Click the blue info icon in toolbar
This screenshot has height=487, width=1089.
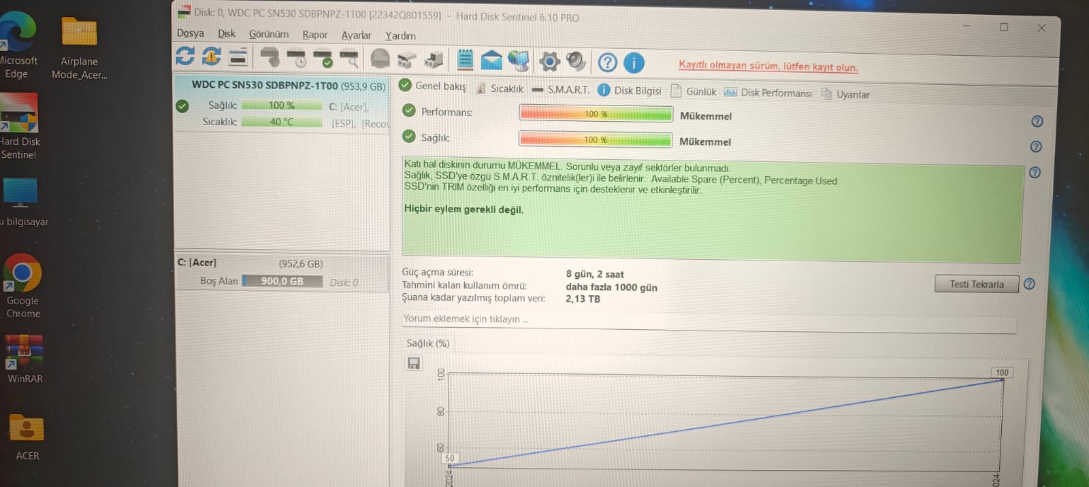pyautogui.click(x=634, y=63)
